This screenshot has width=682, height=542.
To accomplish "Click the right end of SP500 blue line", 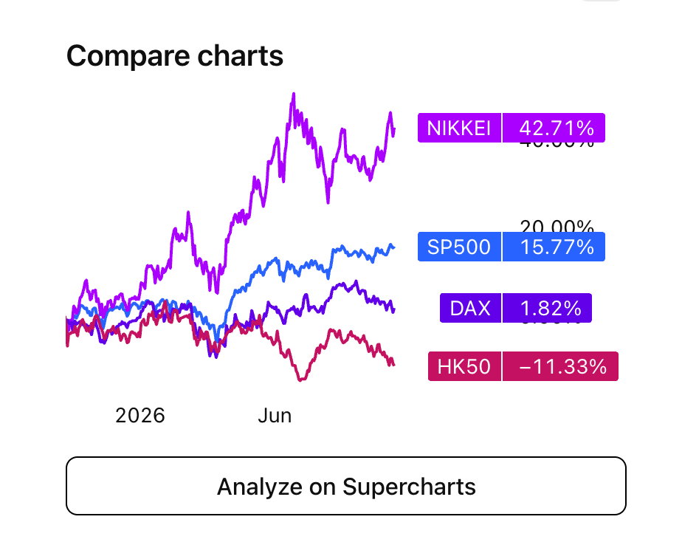I will [x=393, y=247].
